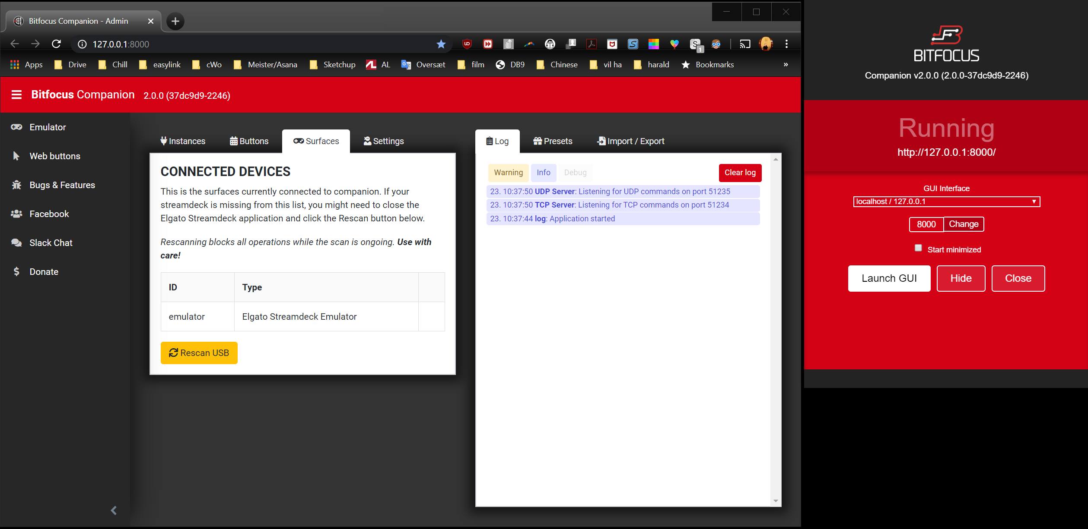Go back with the browser back arrow
This screenshot has height=529, width=1088.
pos(15,44)
